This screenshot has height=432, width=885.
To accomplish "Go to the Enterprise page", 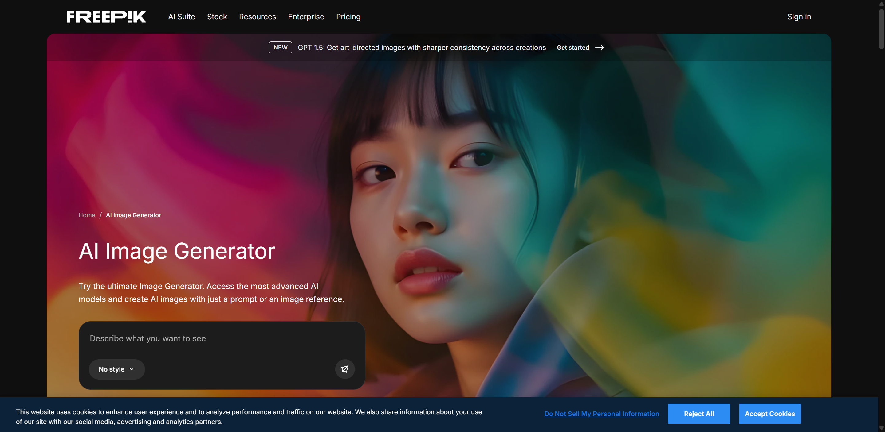I will coord(306,17).
